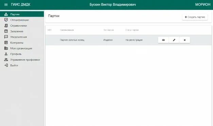Click the Изделия type cell
The width and height of the screenshot is (213, 126).
pos(108,40)
